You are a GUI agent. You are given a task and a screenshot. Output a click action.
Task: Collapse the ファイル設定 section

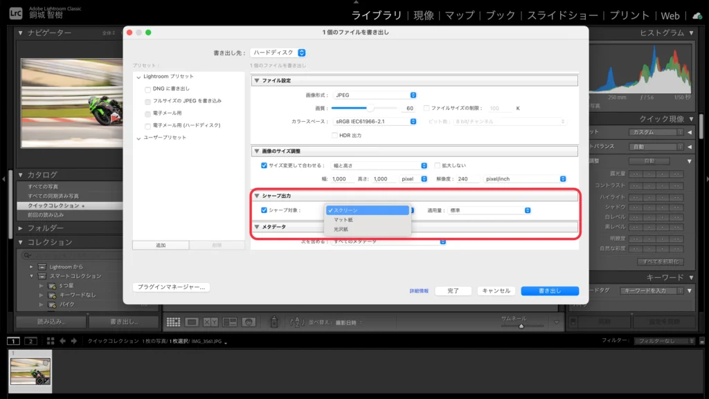point(257,81)
